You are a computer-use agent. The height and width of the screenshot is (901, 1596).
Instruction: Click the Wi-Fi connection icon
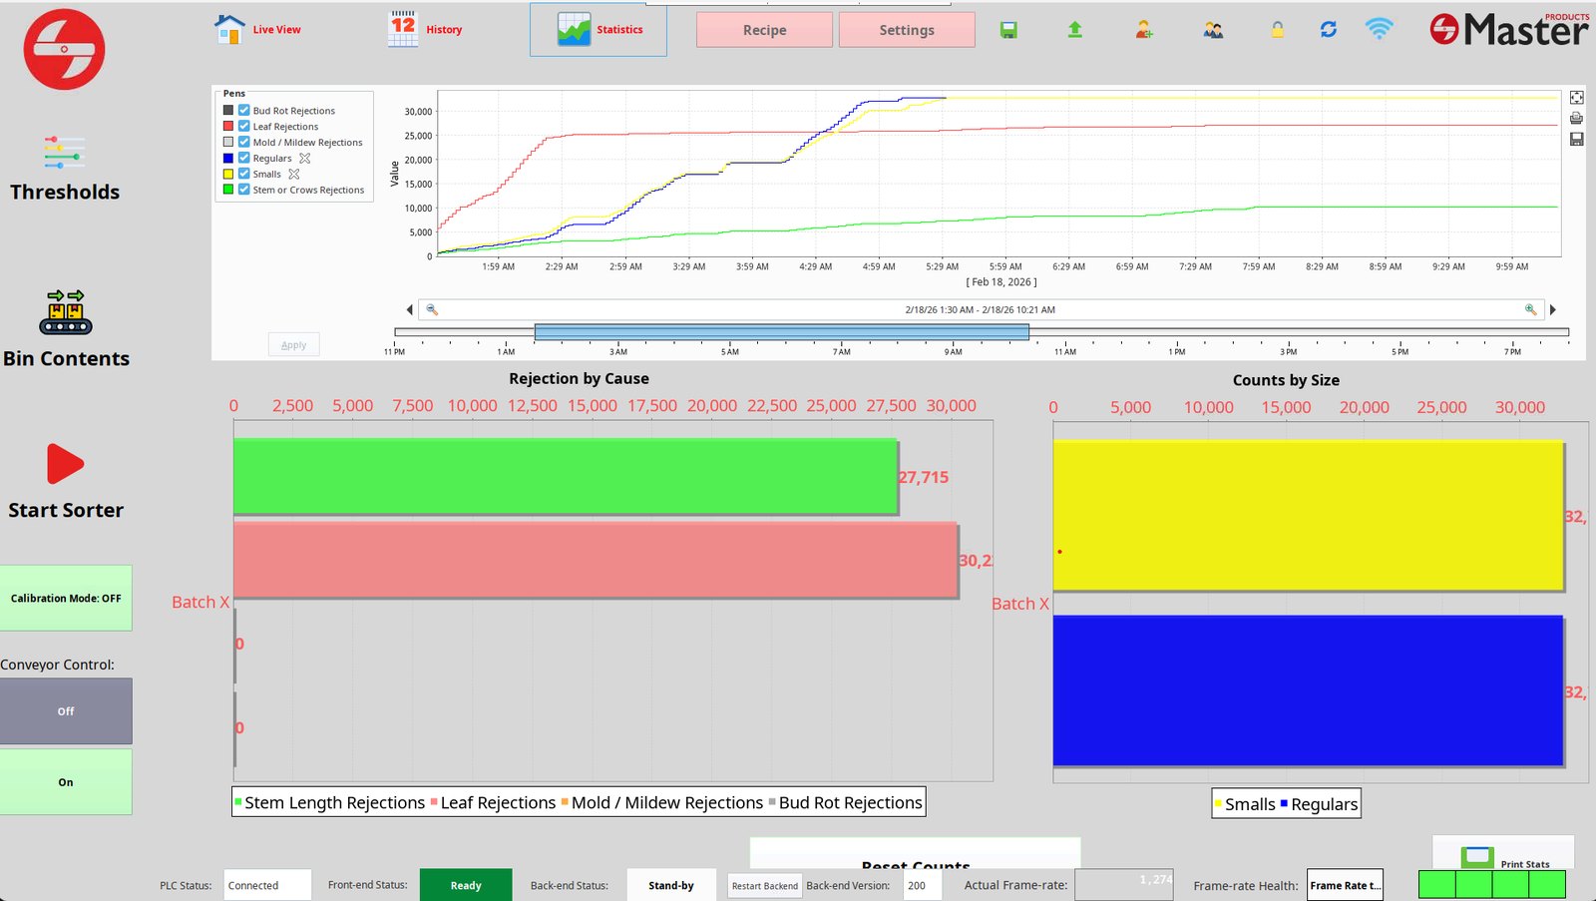pyautogui.click(x=1379, y=28)
